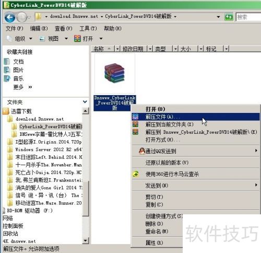Open the 组织 dropdown arrow
Viewport: 261px width, 253px height.
tap(31, 39)
